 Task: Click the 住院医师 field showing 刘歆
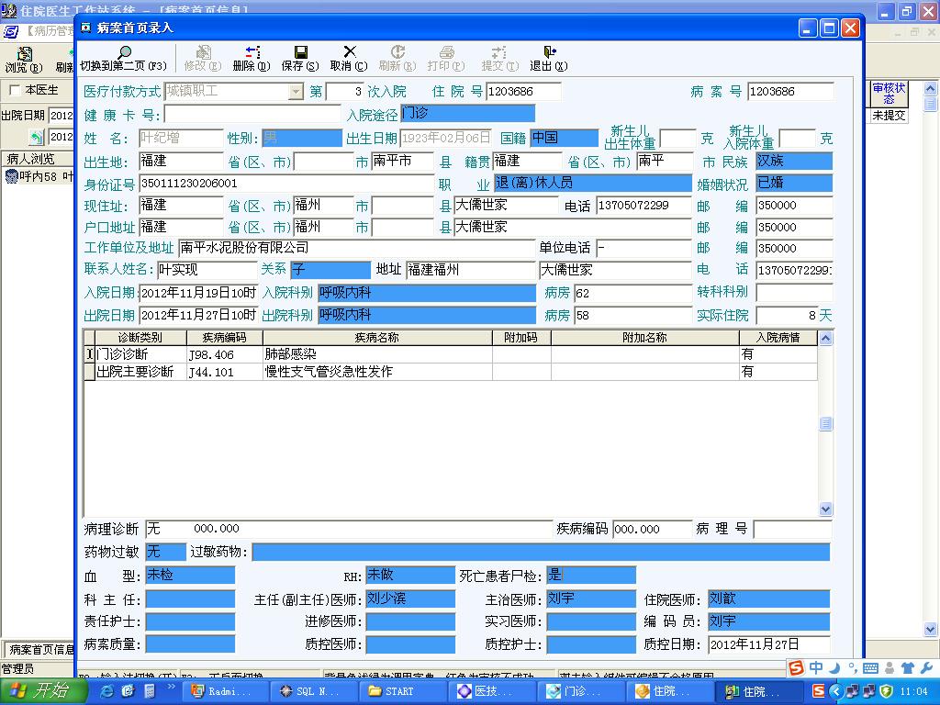point(768,599)
